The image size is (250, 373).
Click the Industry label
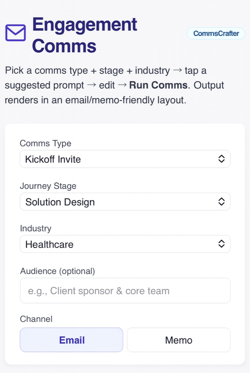tap(36, 228)
